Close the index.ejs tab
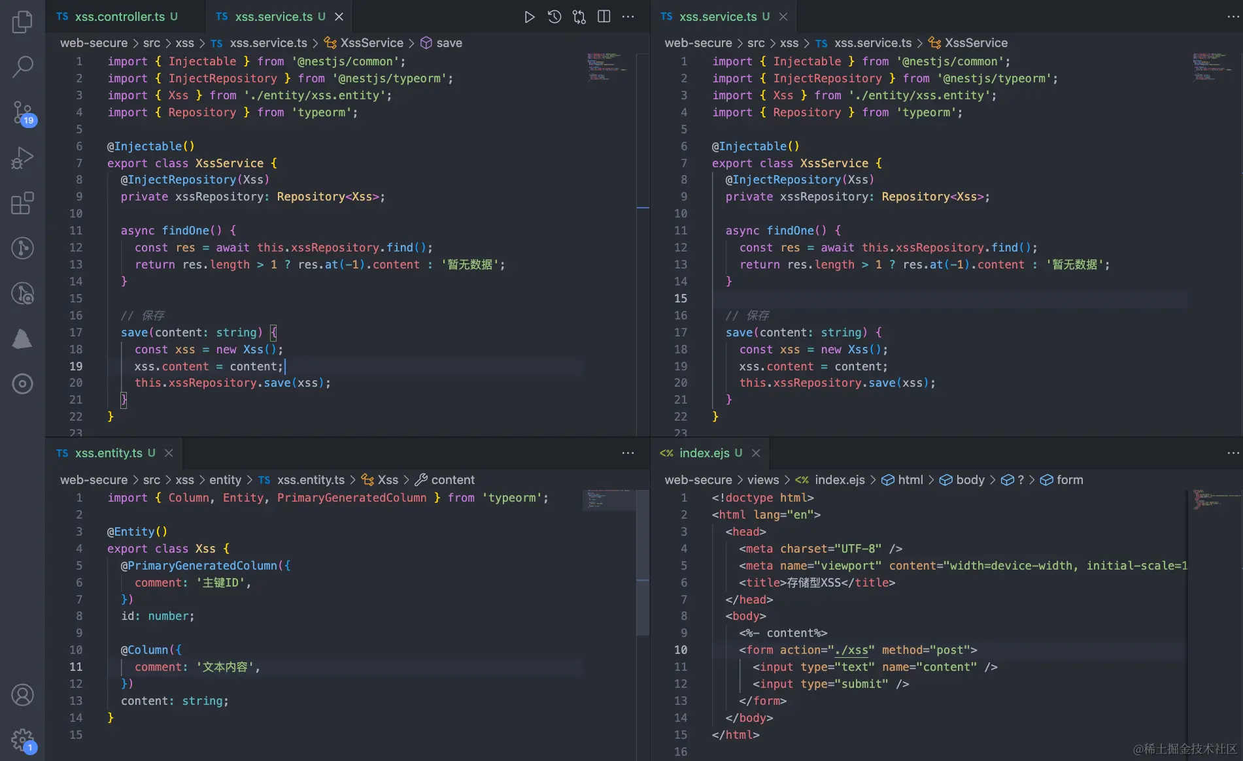The image size is (1243, 761). point(756,453)
